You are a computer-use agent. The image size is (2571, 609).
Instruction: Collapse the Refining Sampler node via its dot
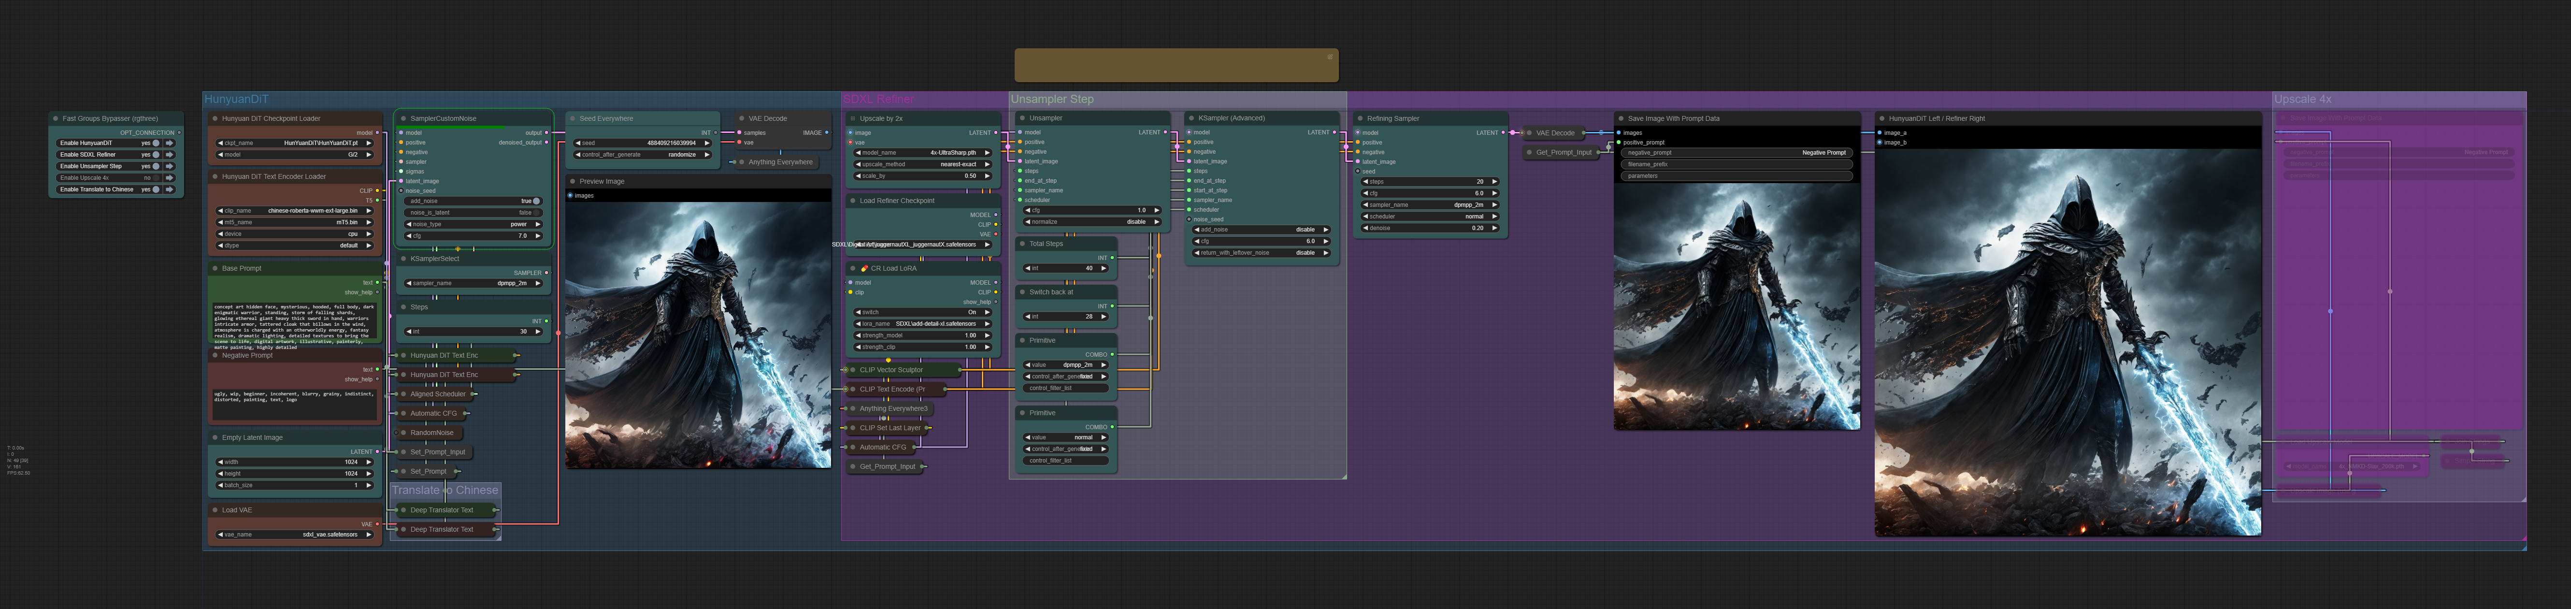(x=1359, y=119)
